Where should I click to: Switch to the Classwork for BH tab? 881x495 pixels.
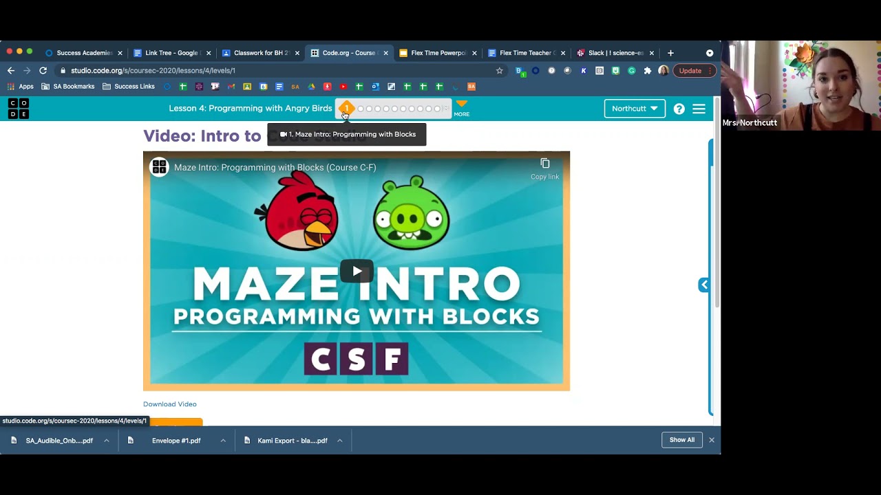[x=261, y=53]
